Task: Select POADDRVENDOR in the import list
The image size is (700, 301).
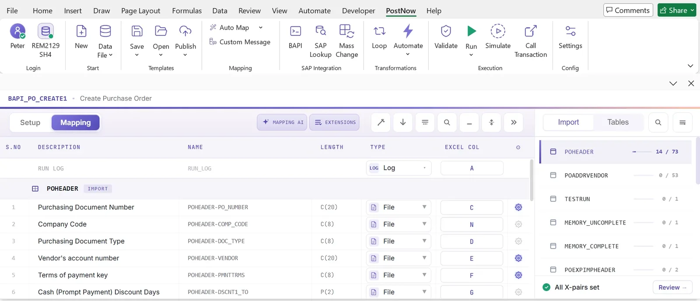Action: (x=616, y=175)
